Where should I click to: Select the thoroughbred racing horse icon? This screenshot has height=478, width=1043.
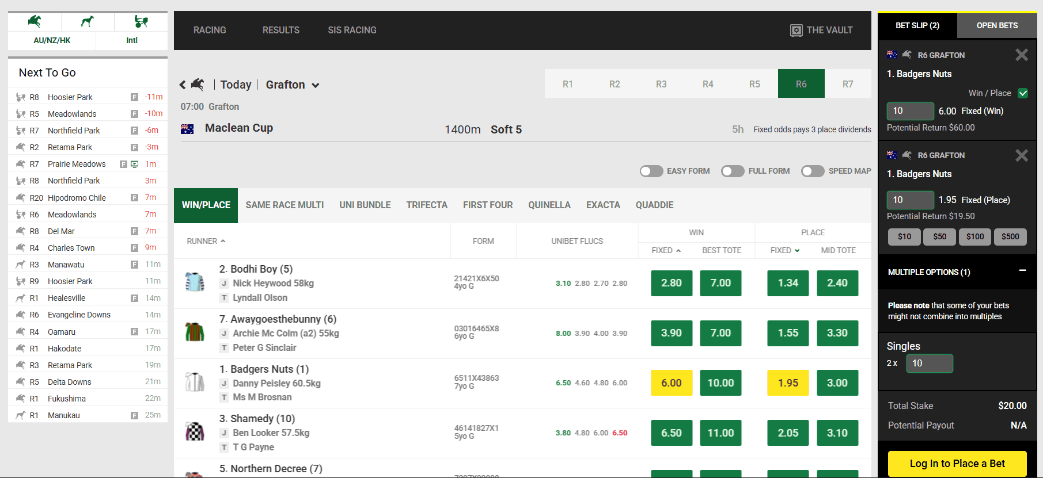tap(35, 22)
